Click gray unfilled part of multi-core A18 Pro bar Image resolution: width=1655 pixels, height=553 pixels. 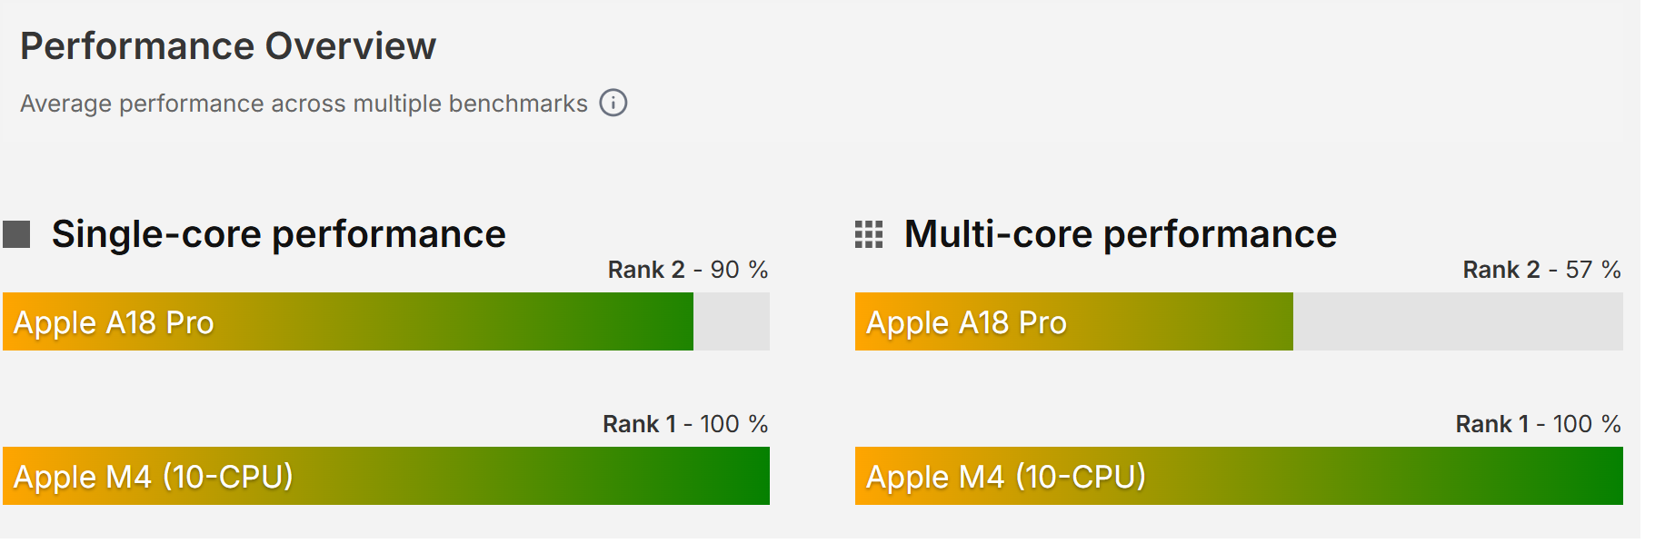1458,321
